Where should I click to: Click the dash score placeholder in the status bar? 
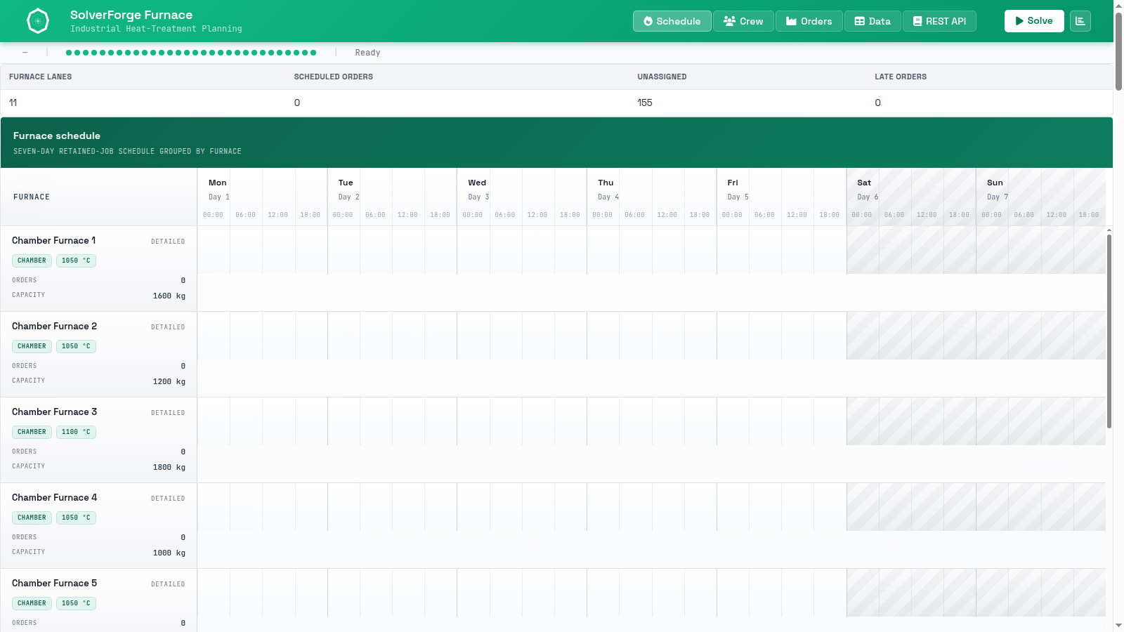[25, 53]
